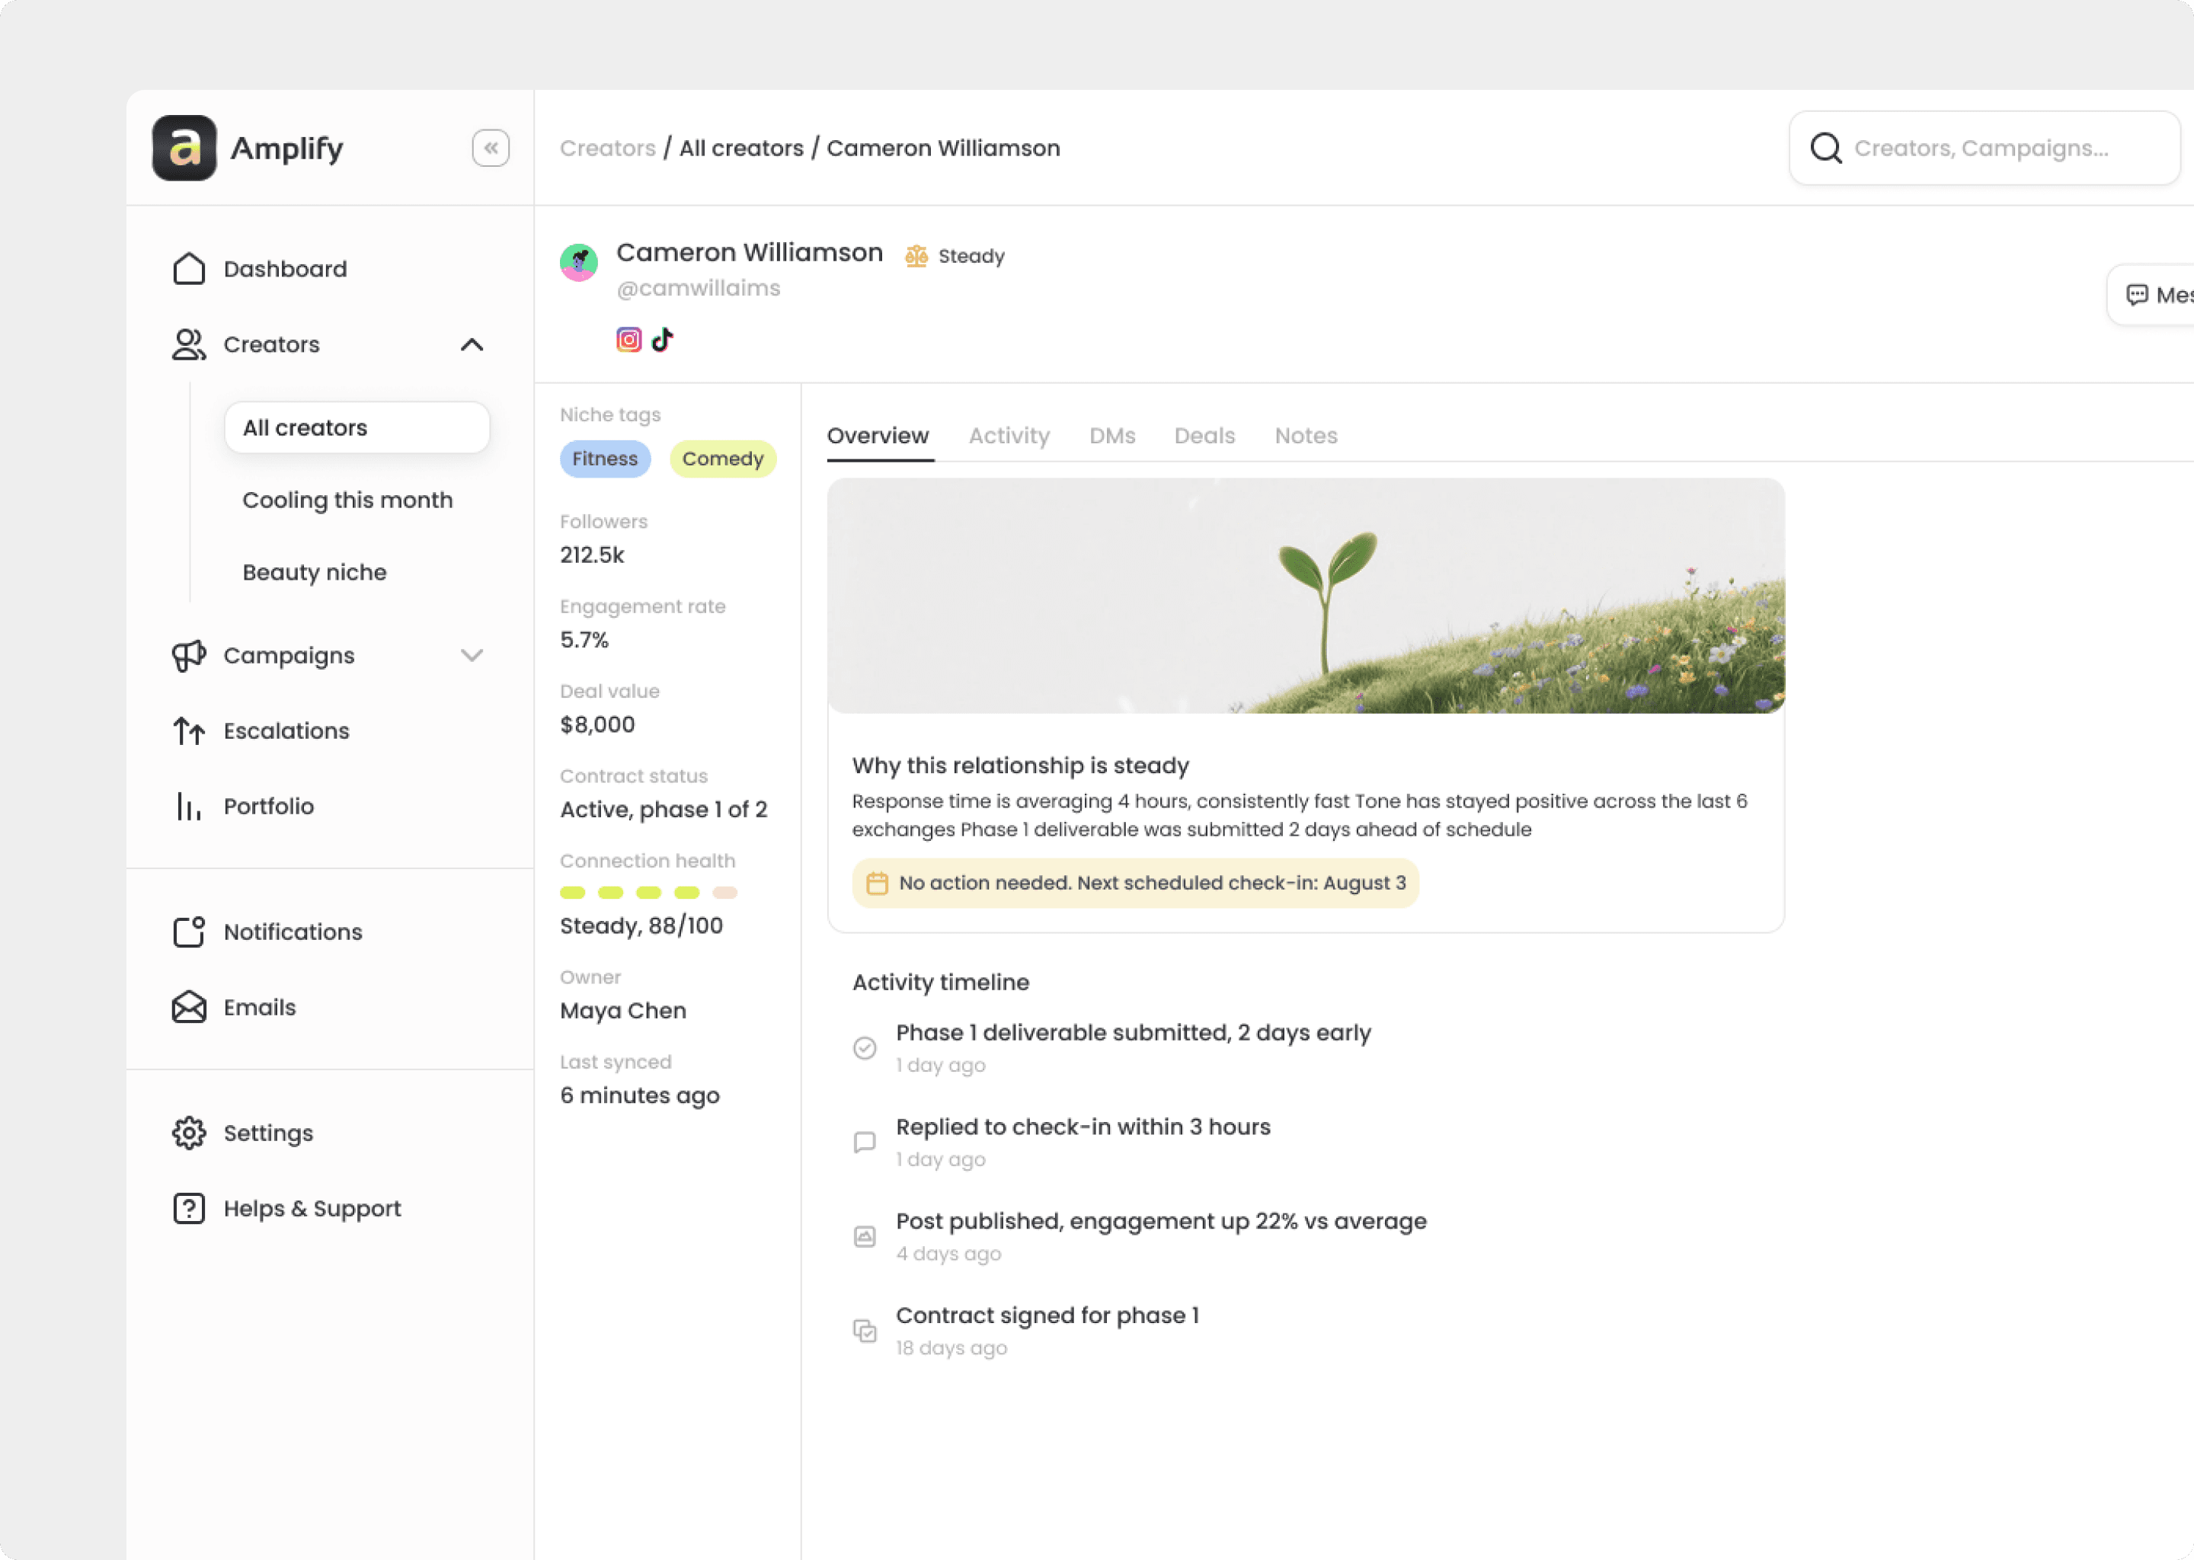Viewport: 2194px width, 1560px height.
Task: Go to Dashboard page
Action: (x=286, y=269)
